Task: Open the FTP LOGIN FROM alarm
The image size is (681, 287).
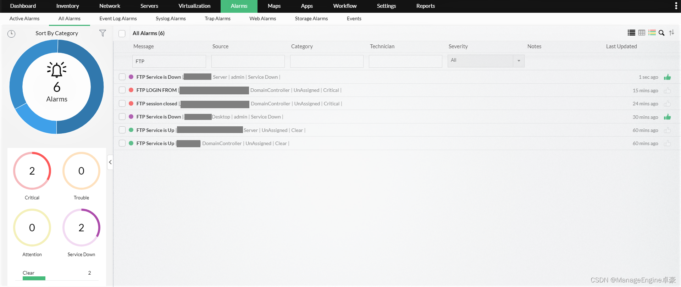Action: coord(156,90)
